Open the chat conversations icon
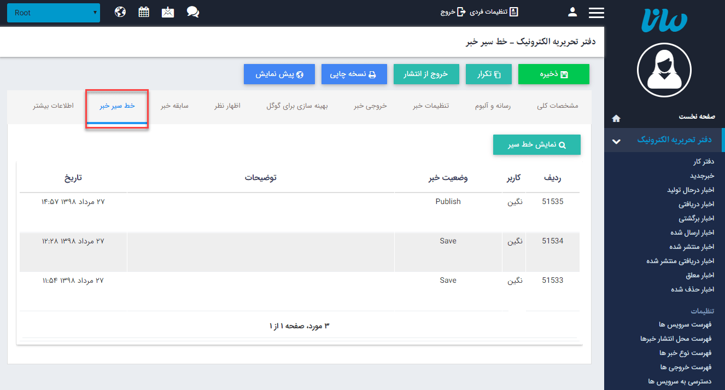Viewport: 725px width, 390px height. (x=192, y=11)
